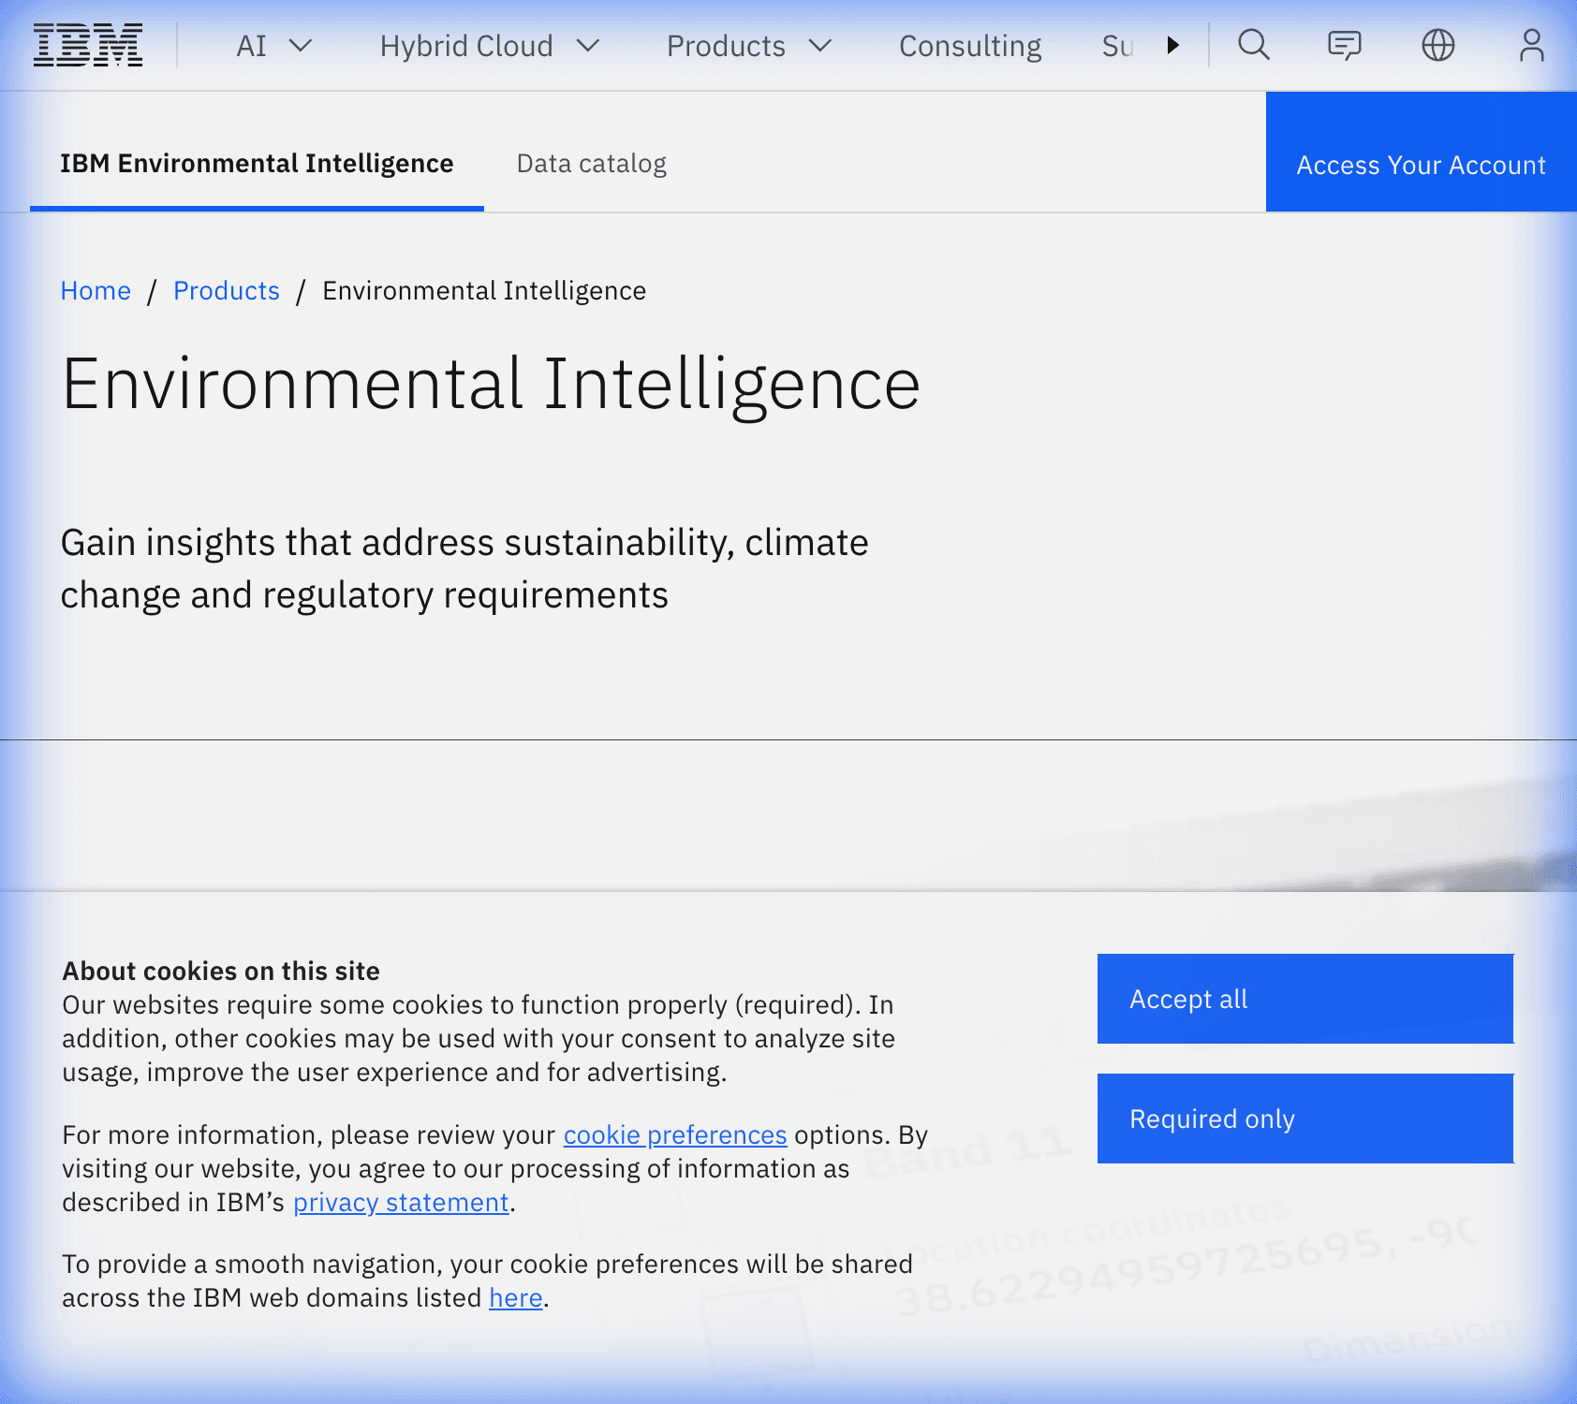
Task: Open the cookie preferences link
Action: click(674, 1134)
